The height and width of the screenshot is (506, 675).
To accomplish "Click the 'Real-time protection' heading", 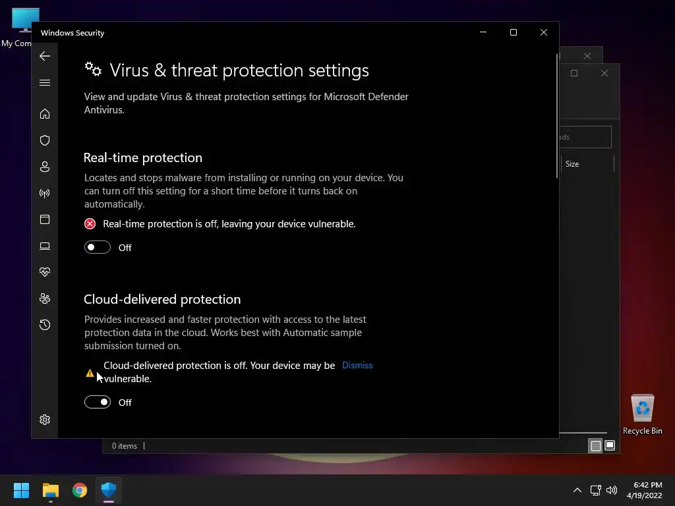I will coord(143,158).
